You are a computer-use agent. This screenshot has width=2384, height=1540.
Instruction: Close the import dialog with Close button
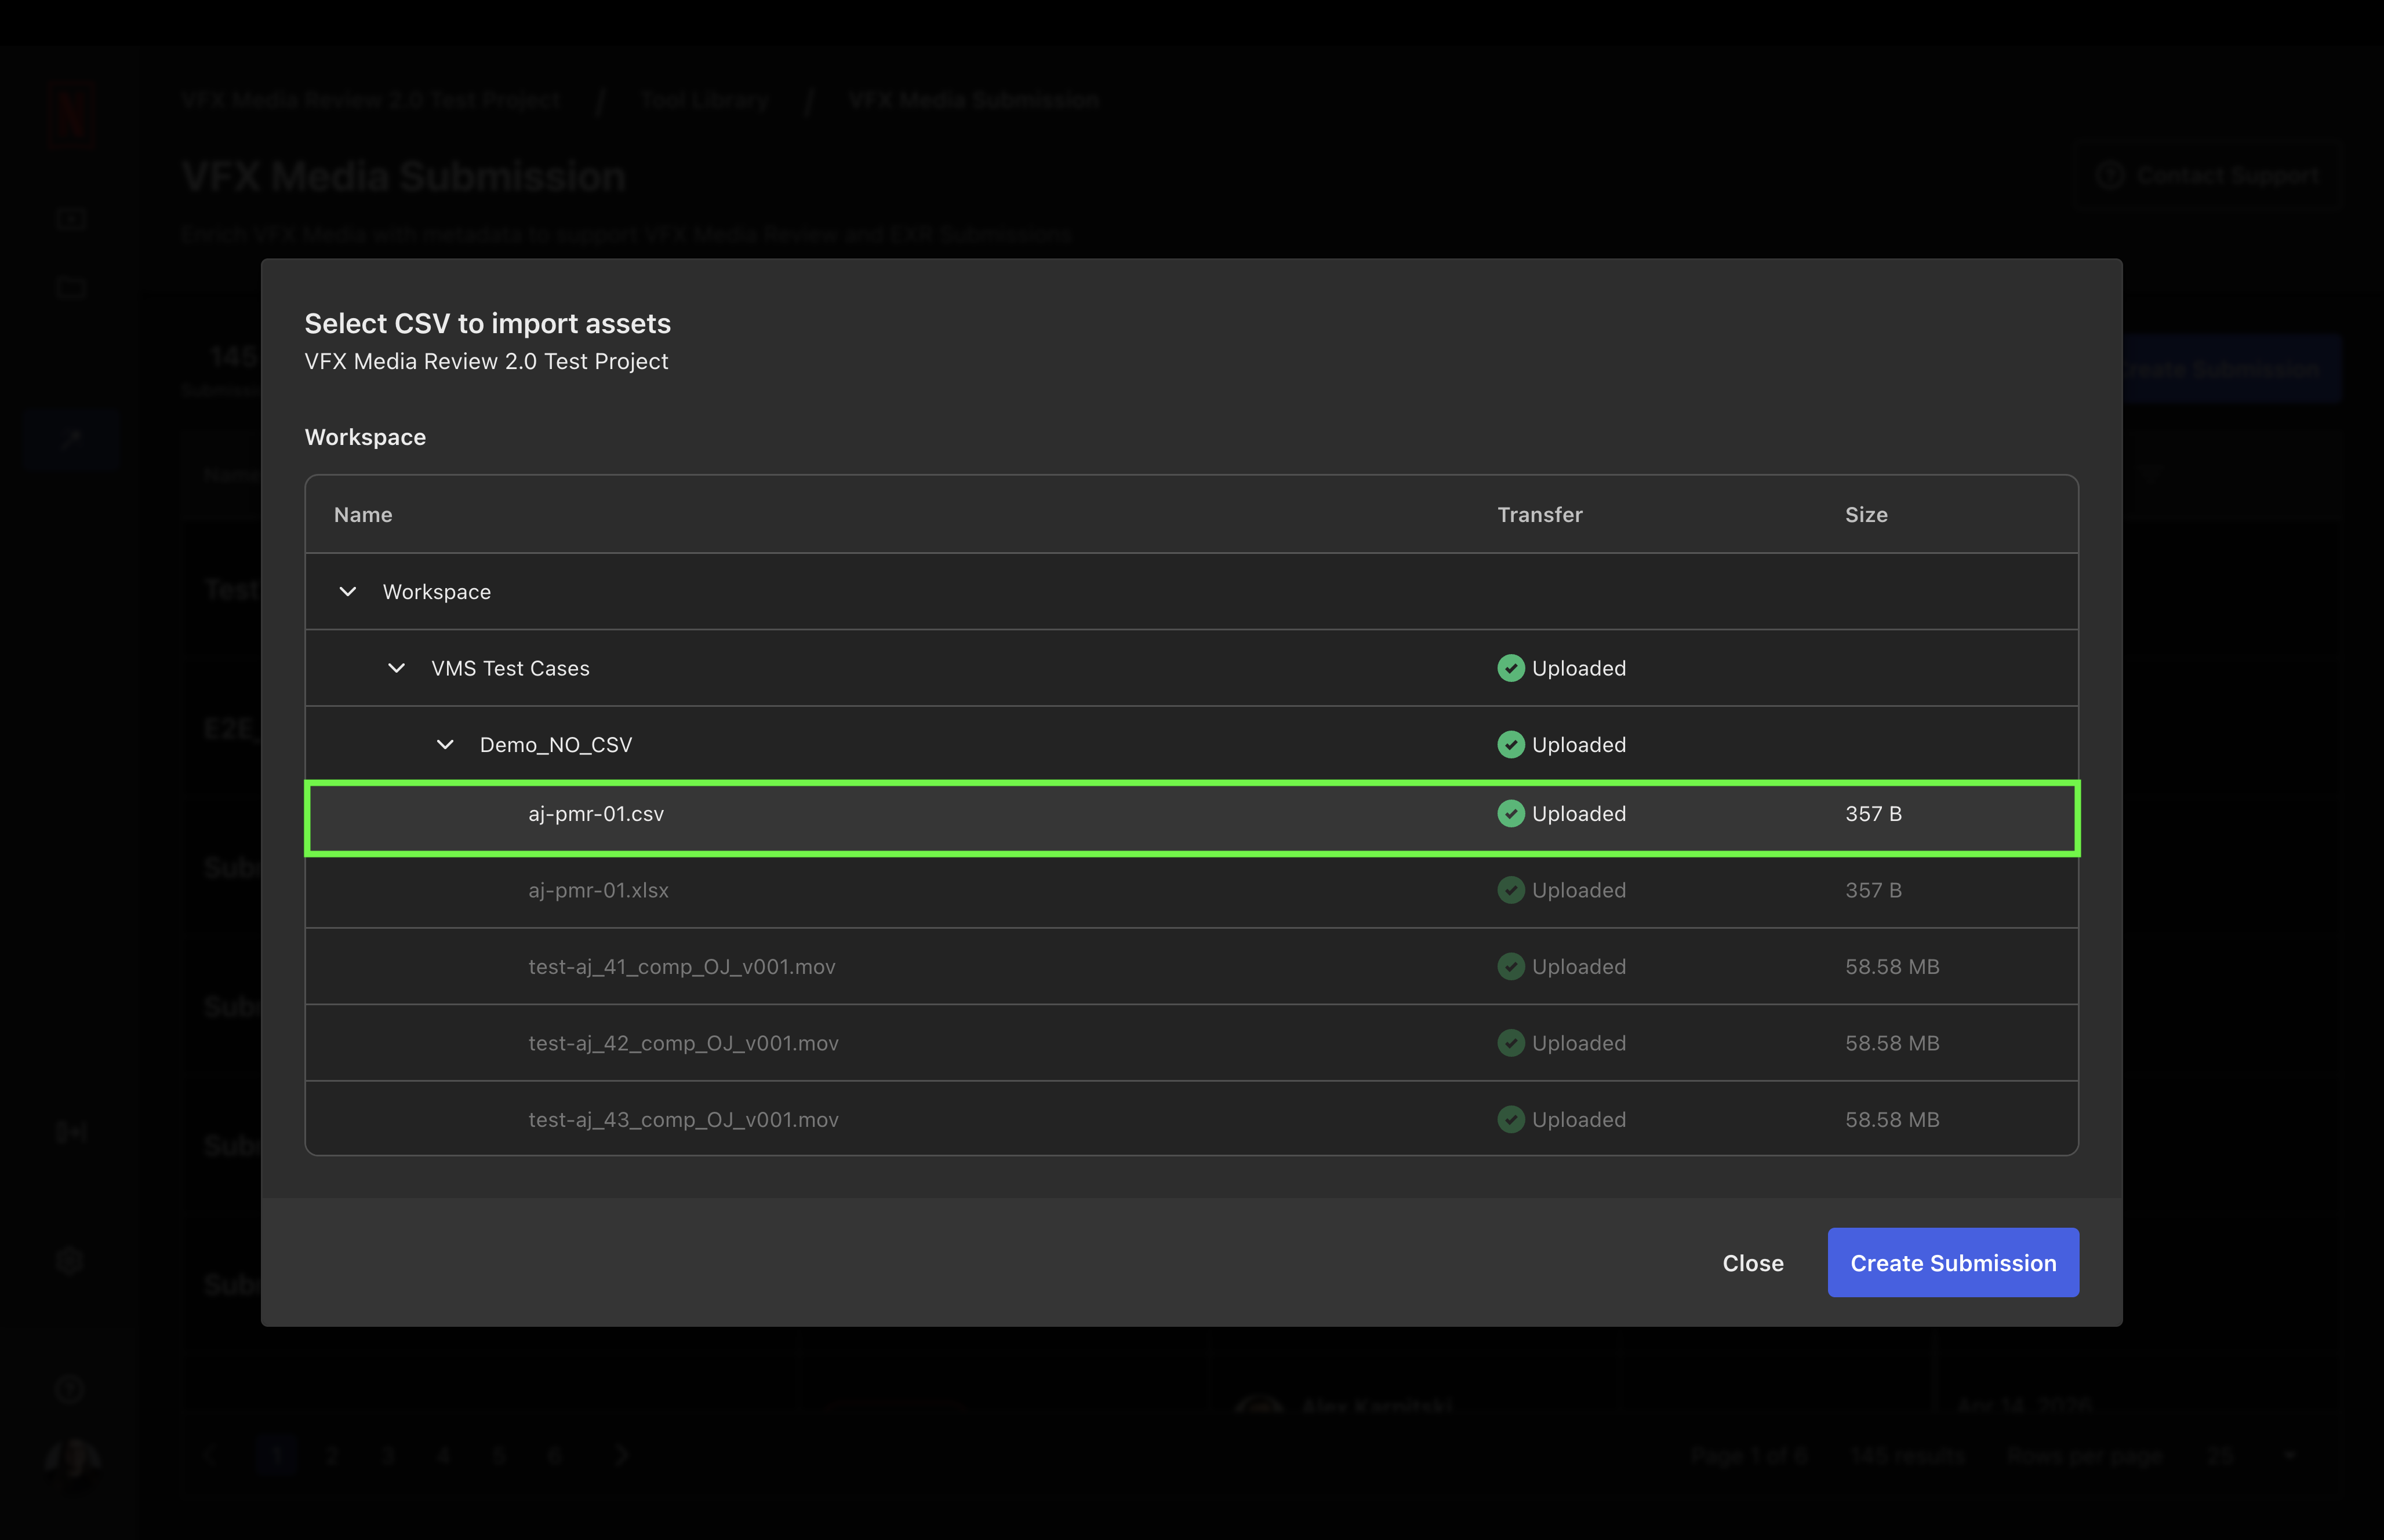1753,1263
